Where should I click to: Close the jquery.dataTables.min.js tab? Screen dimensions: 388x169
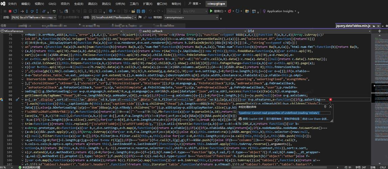pos(378,26)
